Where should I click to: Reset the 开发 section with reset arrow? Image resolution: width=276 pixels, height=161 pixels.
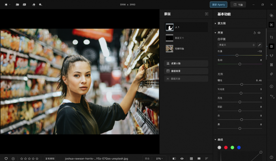pyautogui.click(x=254, y=33)
